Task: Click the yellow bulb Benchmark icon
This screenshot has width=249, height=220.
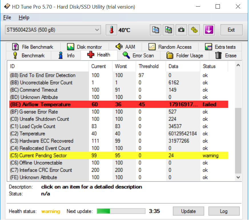Action: tap(15, 55)
